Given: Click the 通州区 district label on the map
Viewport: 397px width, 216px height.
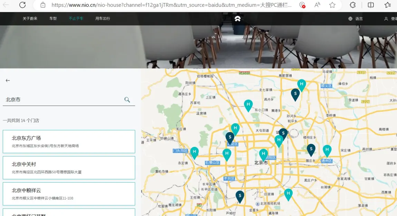Looking at the screenshot, I should pos(327,161).
